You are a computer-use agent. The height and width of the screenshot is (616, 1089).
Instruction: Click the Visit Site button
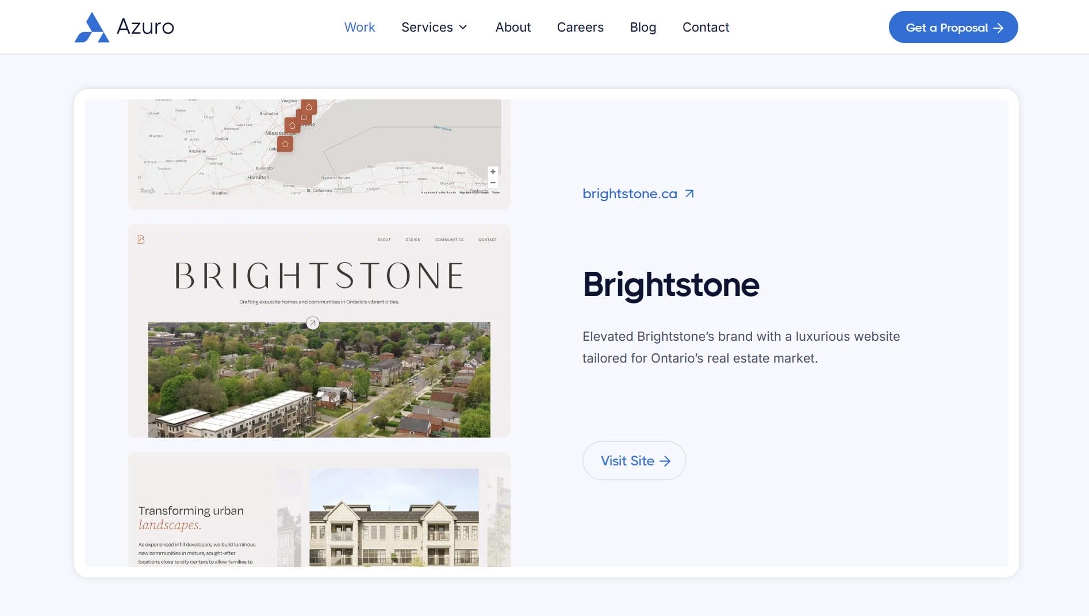tap(634, 460)
